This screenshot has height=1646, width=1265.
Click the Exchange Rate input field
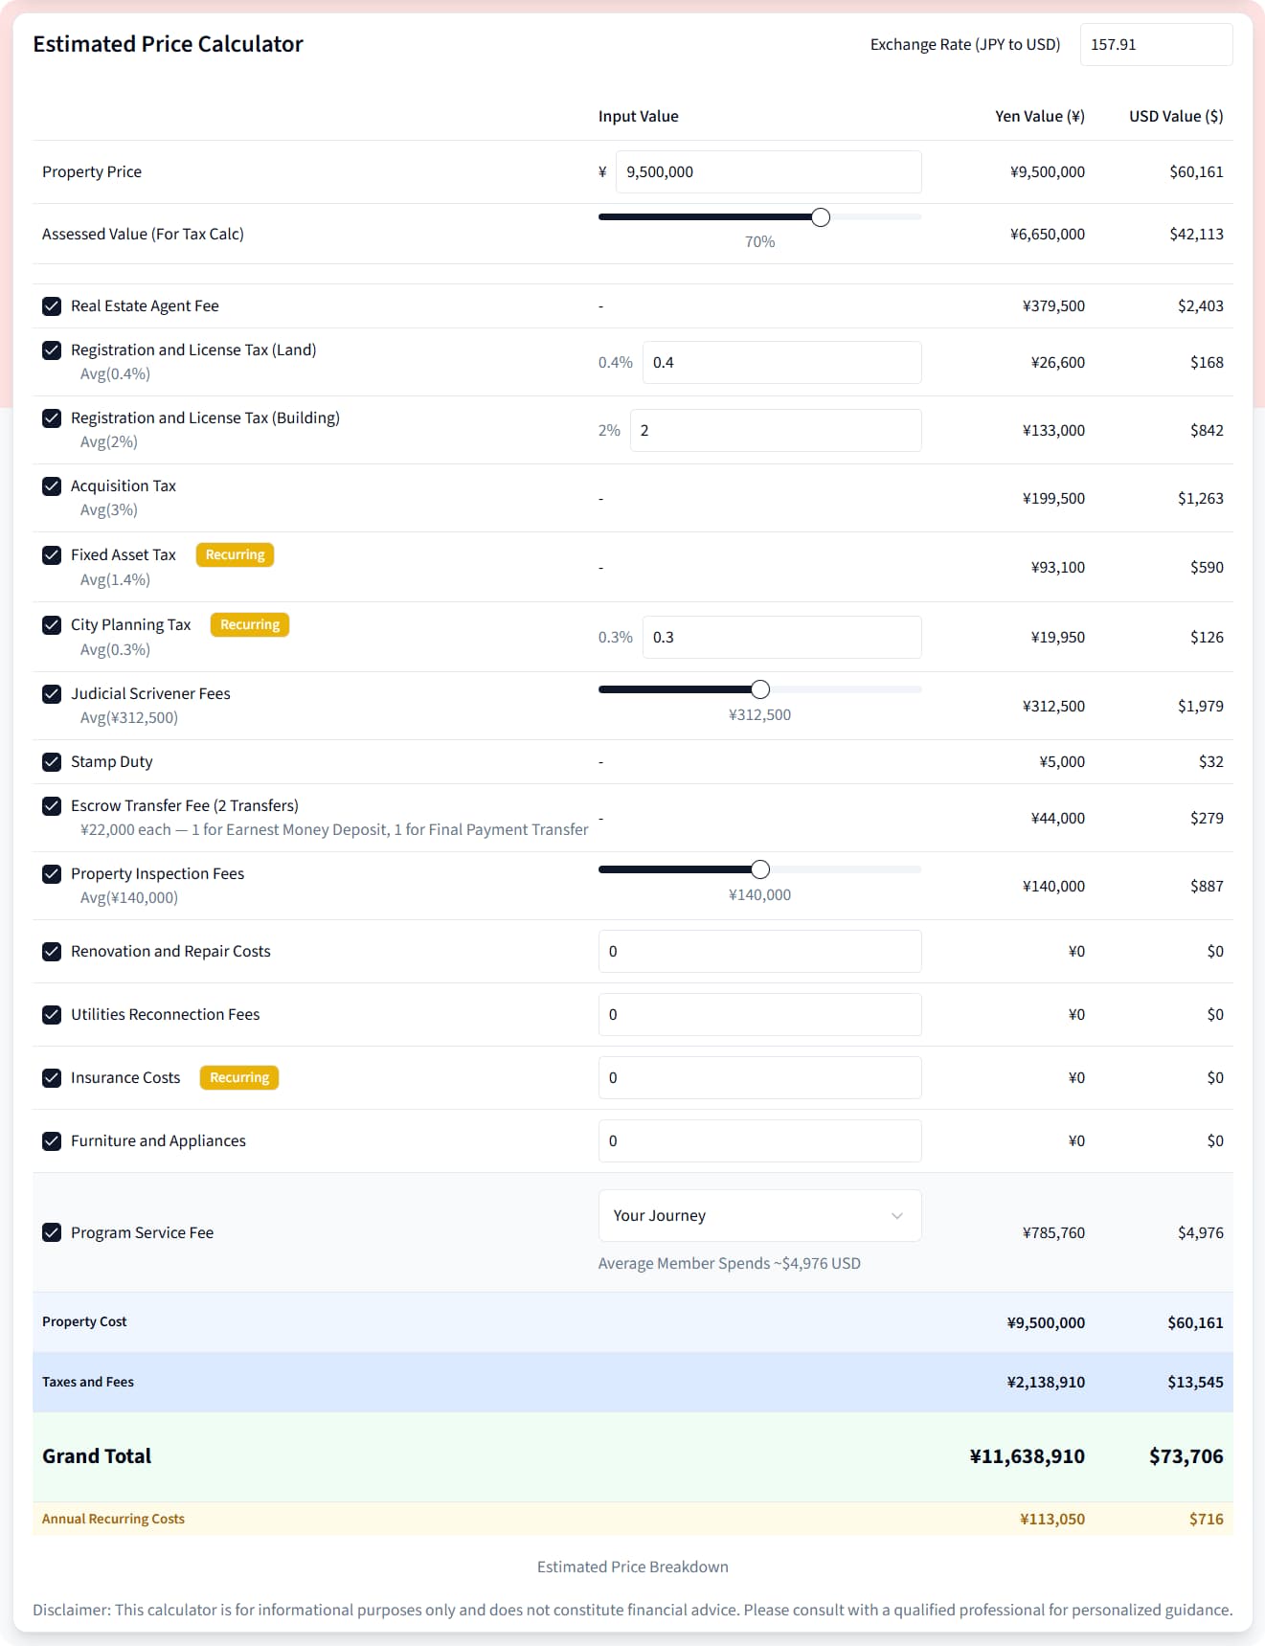pyautogui.click(x=1156, y=45)
